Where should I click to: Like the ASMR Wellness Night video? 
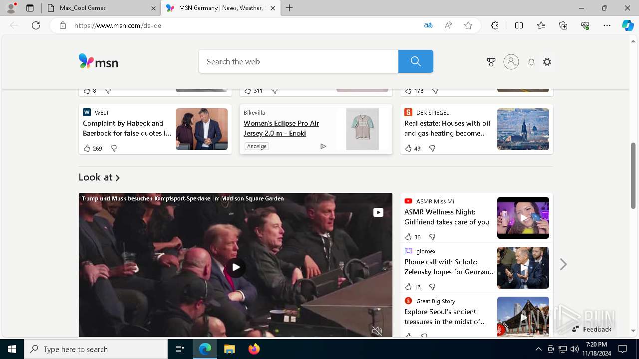(x=408, y=237)
